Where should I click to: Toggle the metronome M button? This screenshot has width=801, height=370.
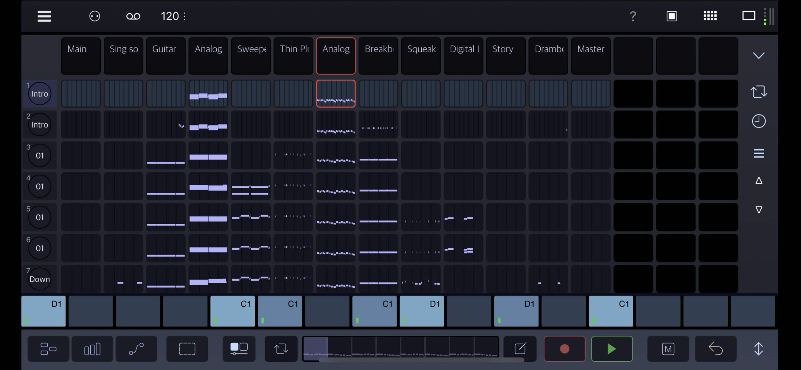(x=668, y=349)
